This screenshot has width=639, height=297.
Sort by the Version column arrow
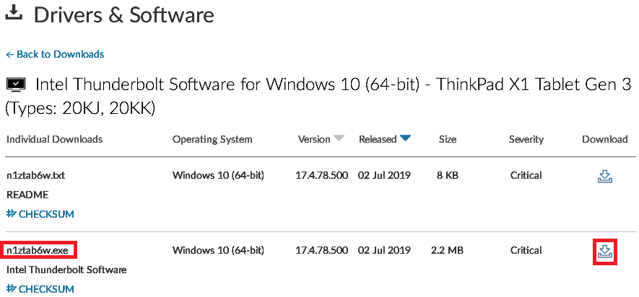pyautogui.click(x=339, y=138)
